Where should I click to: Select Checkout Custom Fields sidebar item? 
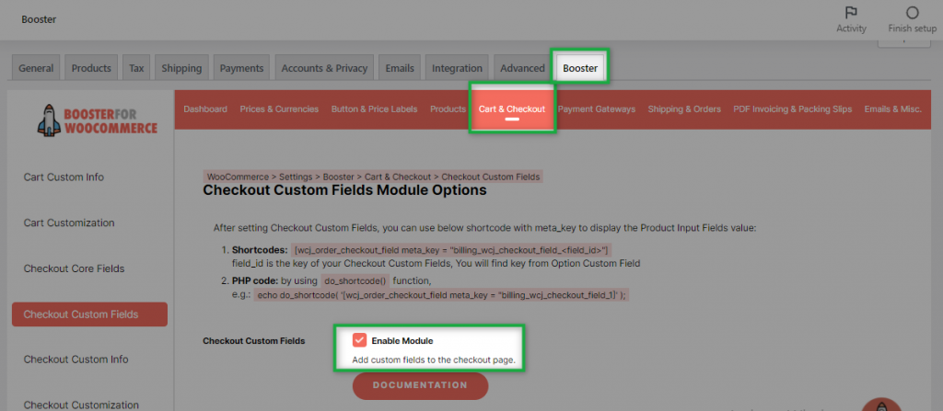click(89, 314)
